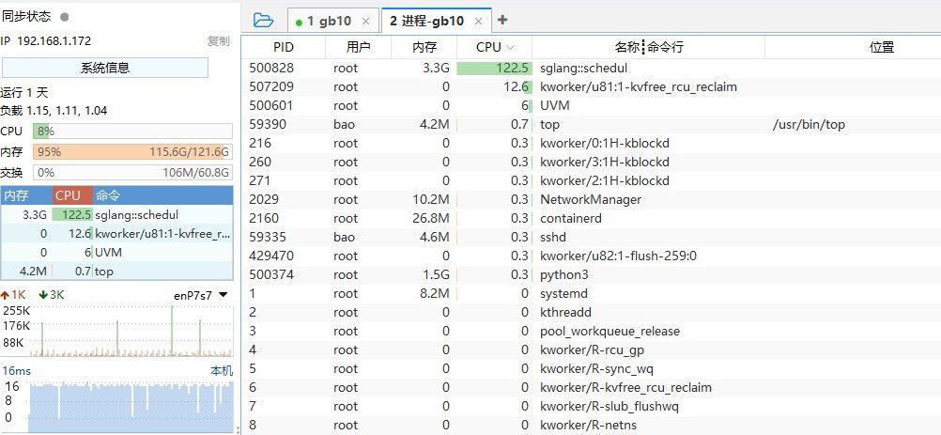Open the folder icon in the tab bar

(263, 21)
